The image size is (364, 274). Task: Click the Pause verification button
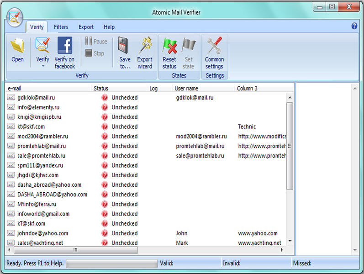click(96, 42)
